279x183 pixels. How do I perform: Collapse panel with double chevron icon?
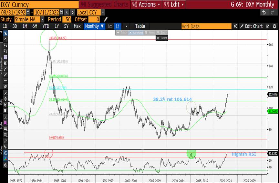click(235, 26)
